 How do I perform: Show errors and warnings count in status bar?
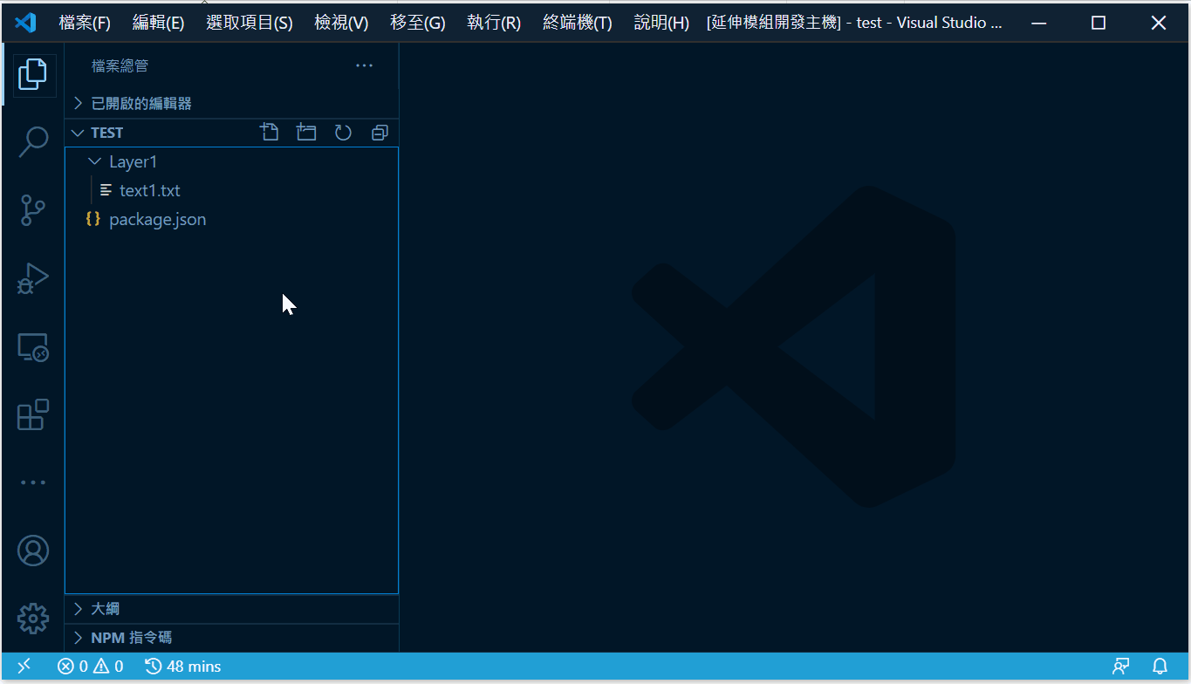click(90, 667)
